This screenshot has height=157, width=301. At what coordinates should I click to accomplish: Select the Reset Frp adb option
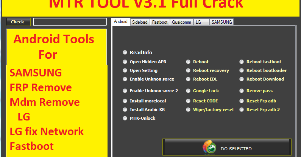242,101
